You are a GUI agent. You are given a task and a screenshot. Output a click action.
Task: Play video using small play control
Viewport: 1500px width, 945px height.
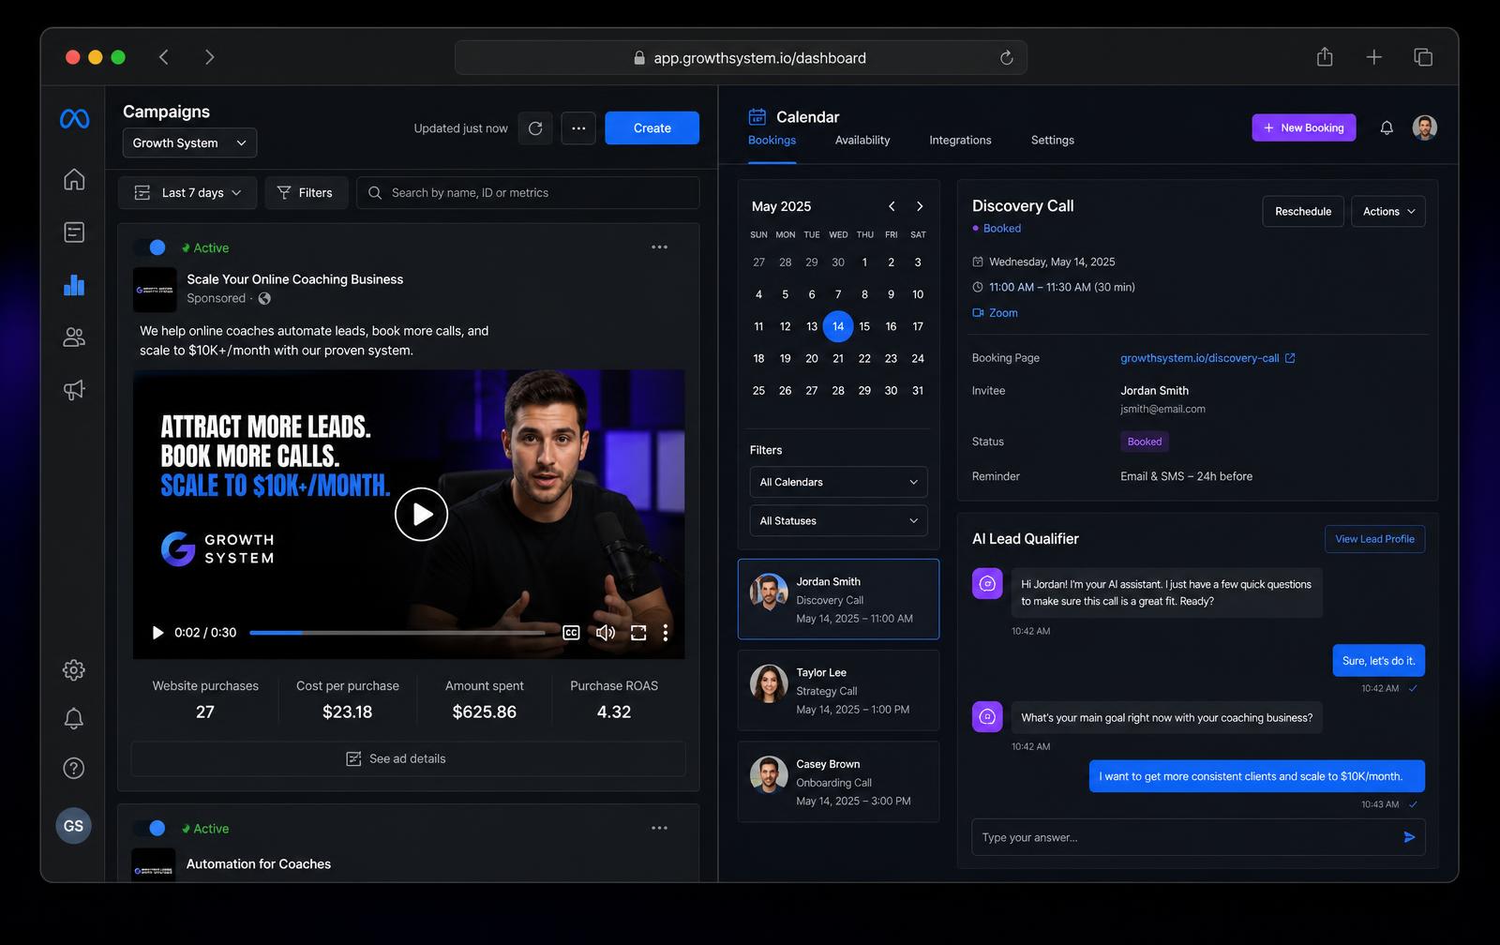(x=157, y=633)
